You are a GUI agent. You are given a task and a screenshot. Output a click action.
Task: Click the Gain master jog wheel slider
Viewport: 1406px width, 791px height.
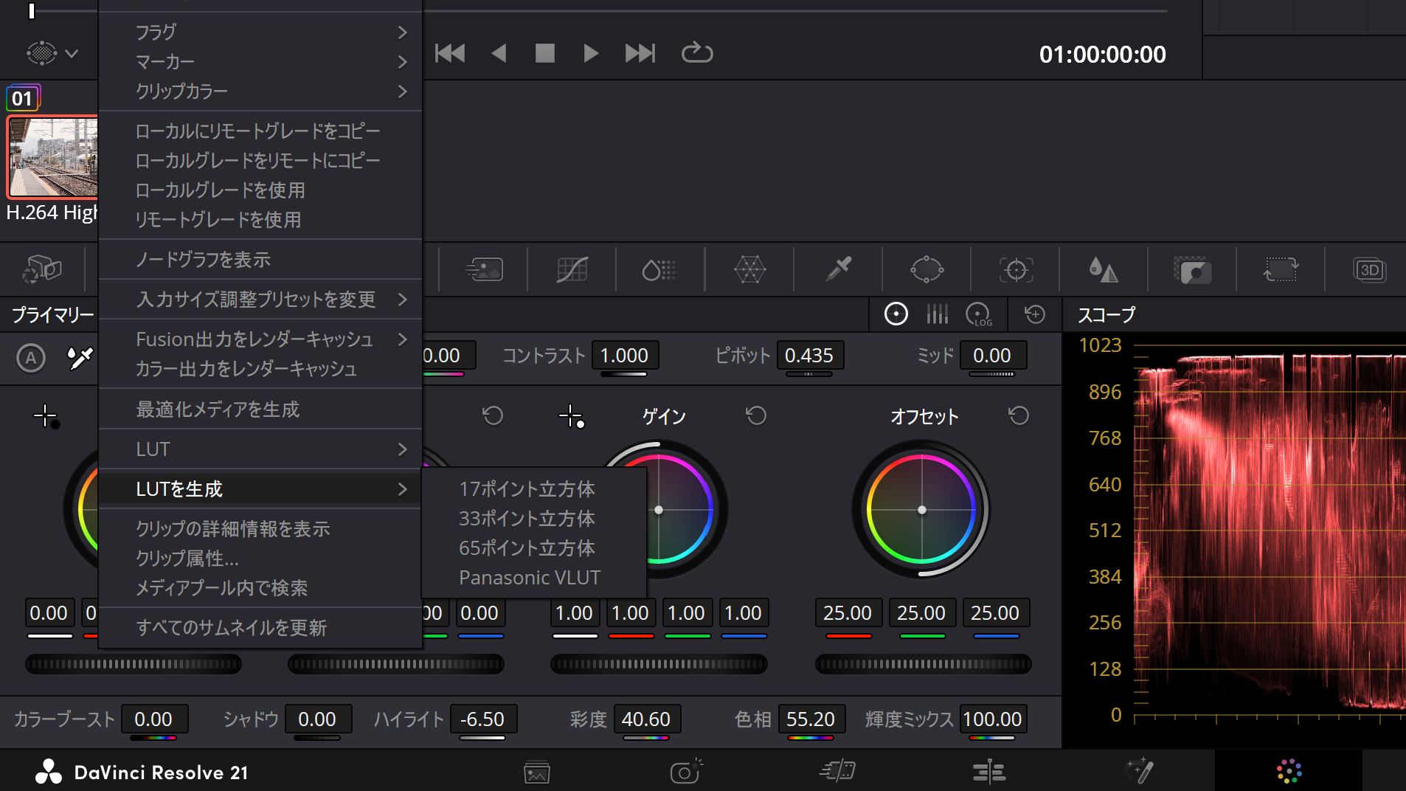click(x=659, y=664)
